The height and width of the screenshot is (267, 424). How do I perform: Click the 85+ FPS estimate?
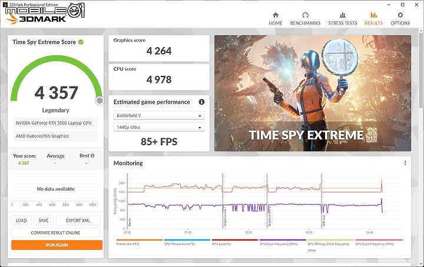click(159, 142)
